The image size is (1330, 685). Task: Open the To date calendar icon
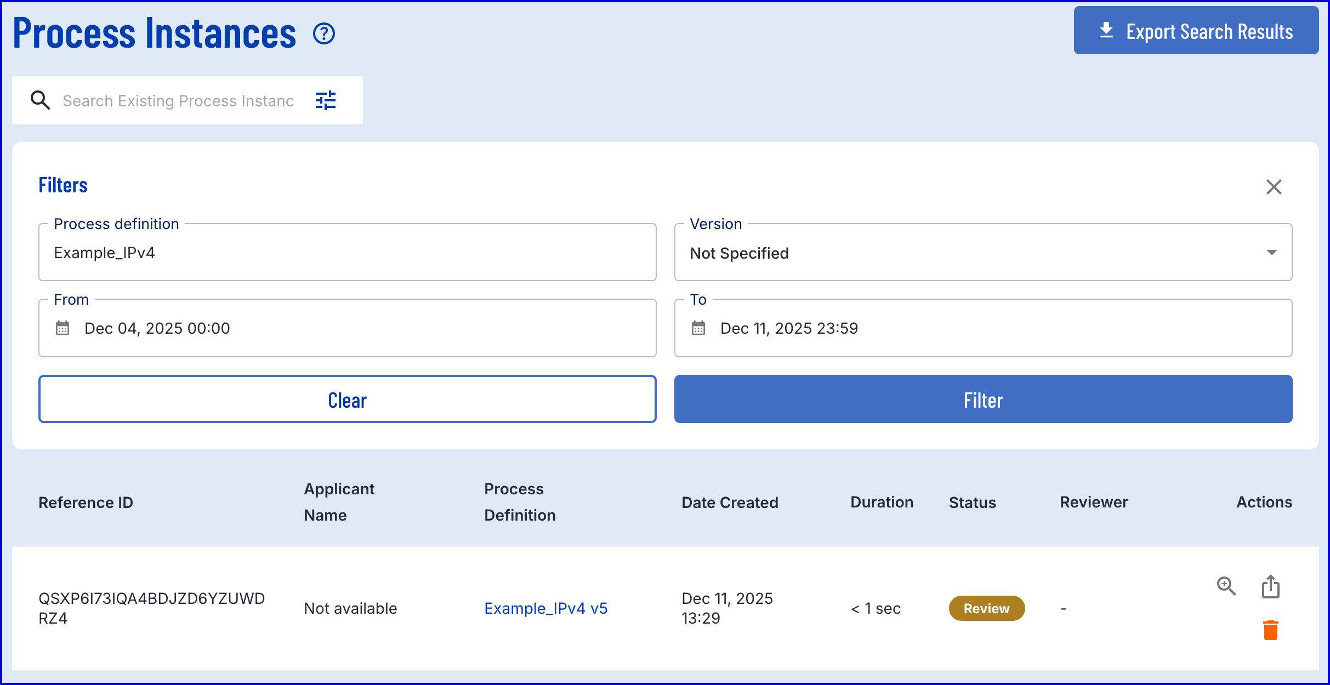(698, 328)
